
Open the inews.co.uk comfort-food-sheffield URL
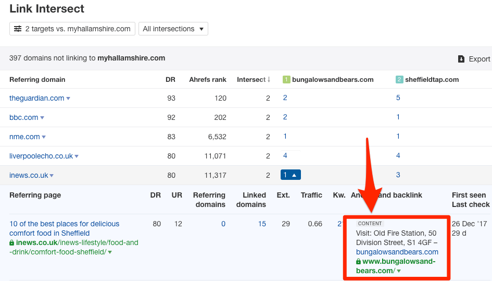click(74, 247)
